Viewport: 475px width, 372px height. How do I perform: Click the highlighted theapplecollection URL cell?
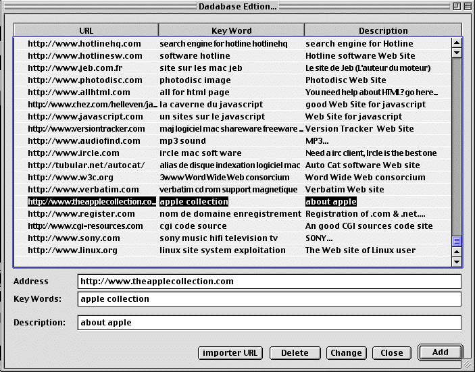click(x=92, y=202)
